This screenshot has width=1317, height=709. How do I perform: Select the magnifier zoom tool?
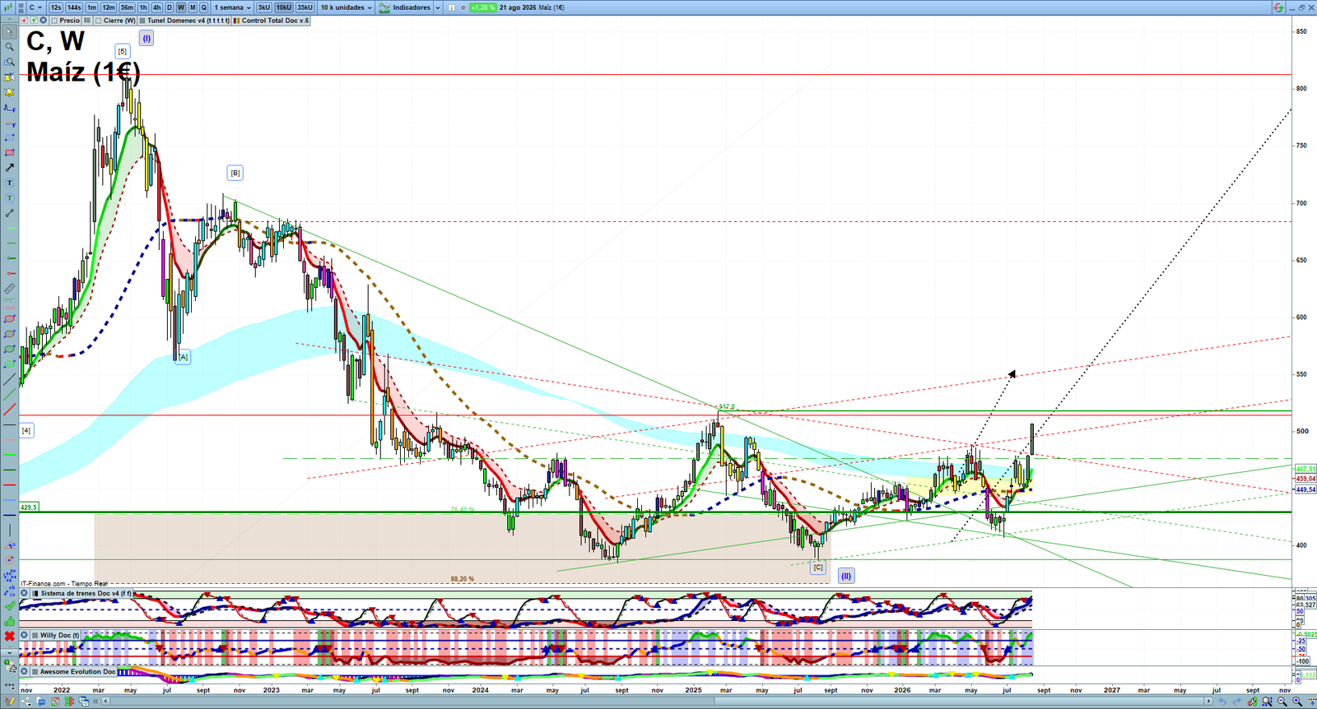click(x=10, y=47)
